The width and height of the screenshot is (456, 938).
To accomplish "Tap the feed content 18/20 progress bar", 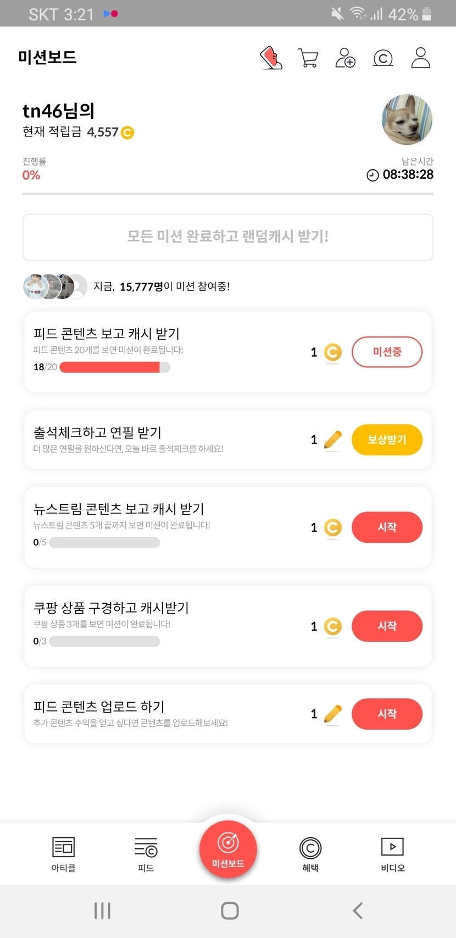I will [x=115, y=367].
